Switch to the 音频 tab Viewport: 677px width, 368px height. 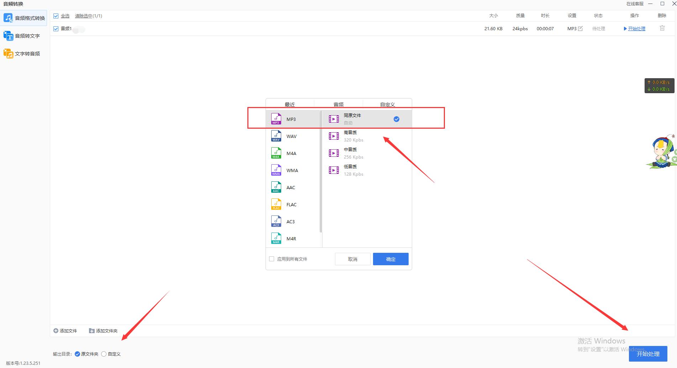pos(338,104)
